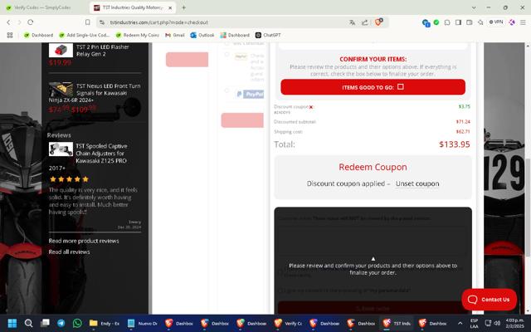Toggle the VPN button
The height and width of the screenshot is (332, 531).
point(496,22)
